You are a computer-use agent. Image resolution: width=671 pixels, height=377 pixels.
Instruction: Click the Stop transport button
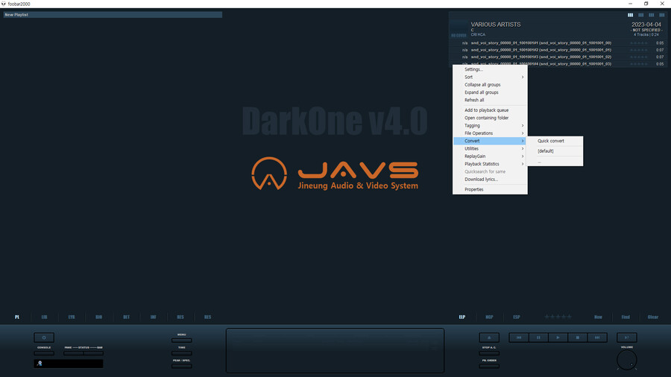577,338
